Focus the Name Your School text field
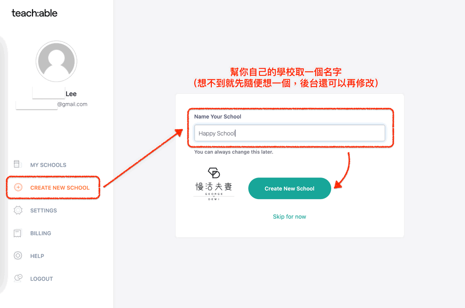The image size is (465, 308). tap(289, 133)
